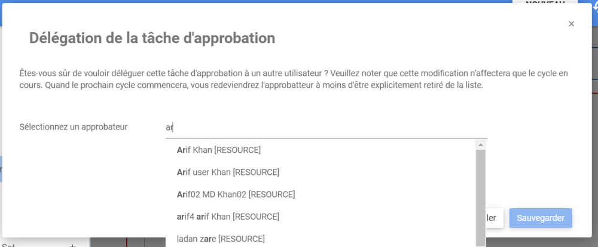Choose Arif user Khan [RESOURCE] option
This screenshot has height=247, width=598.
point(228,172)
